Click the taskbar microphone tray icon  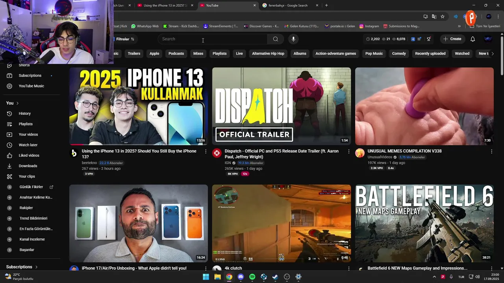(451, 277)
